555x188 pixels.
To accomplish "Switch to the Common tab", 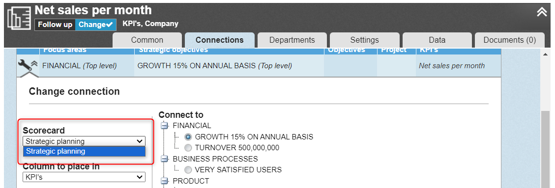I will pos(147,40).
